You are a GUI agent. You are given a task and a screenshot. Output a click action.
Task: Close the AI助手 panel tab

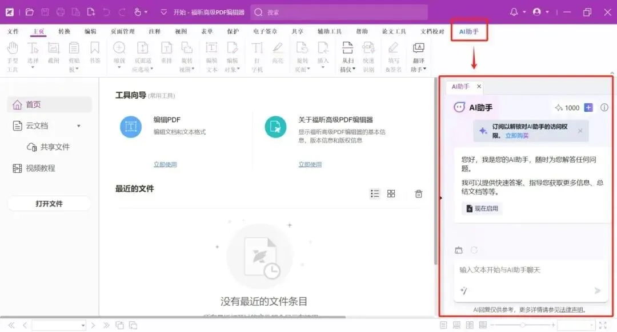[x=479, y=87]
